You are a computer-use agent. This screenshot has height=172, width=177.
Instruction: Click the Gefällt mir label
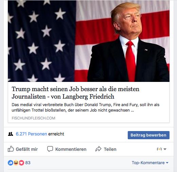tap(27, 149)
